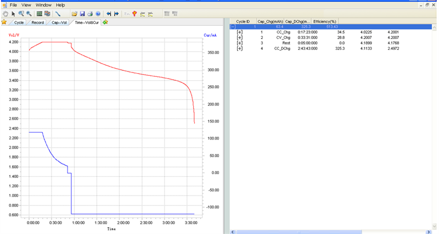The height and width of the screenshot is (234, 439).
Task: Click the application icon beside File menu
Action: click(x=4, y=5)
